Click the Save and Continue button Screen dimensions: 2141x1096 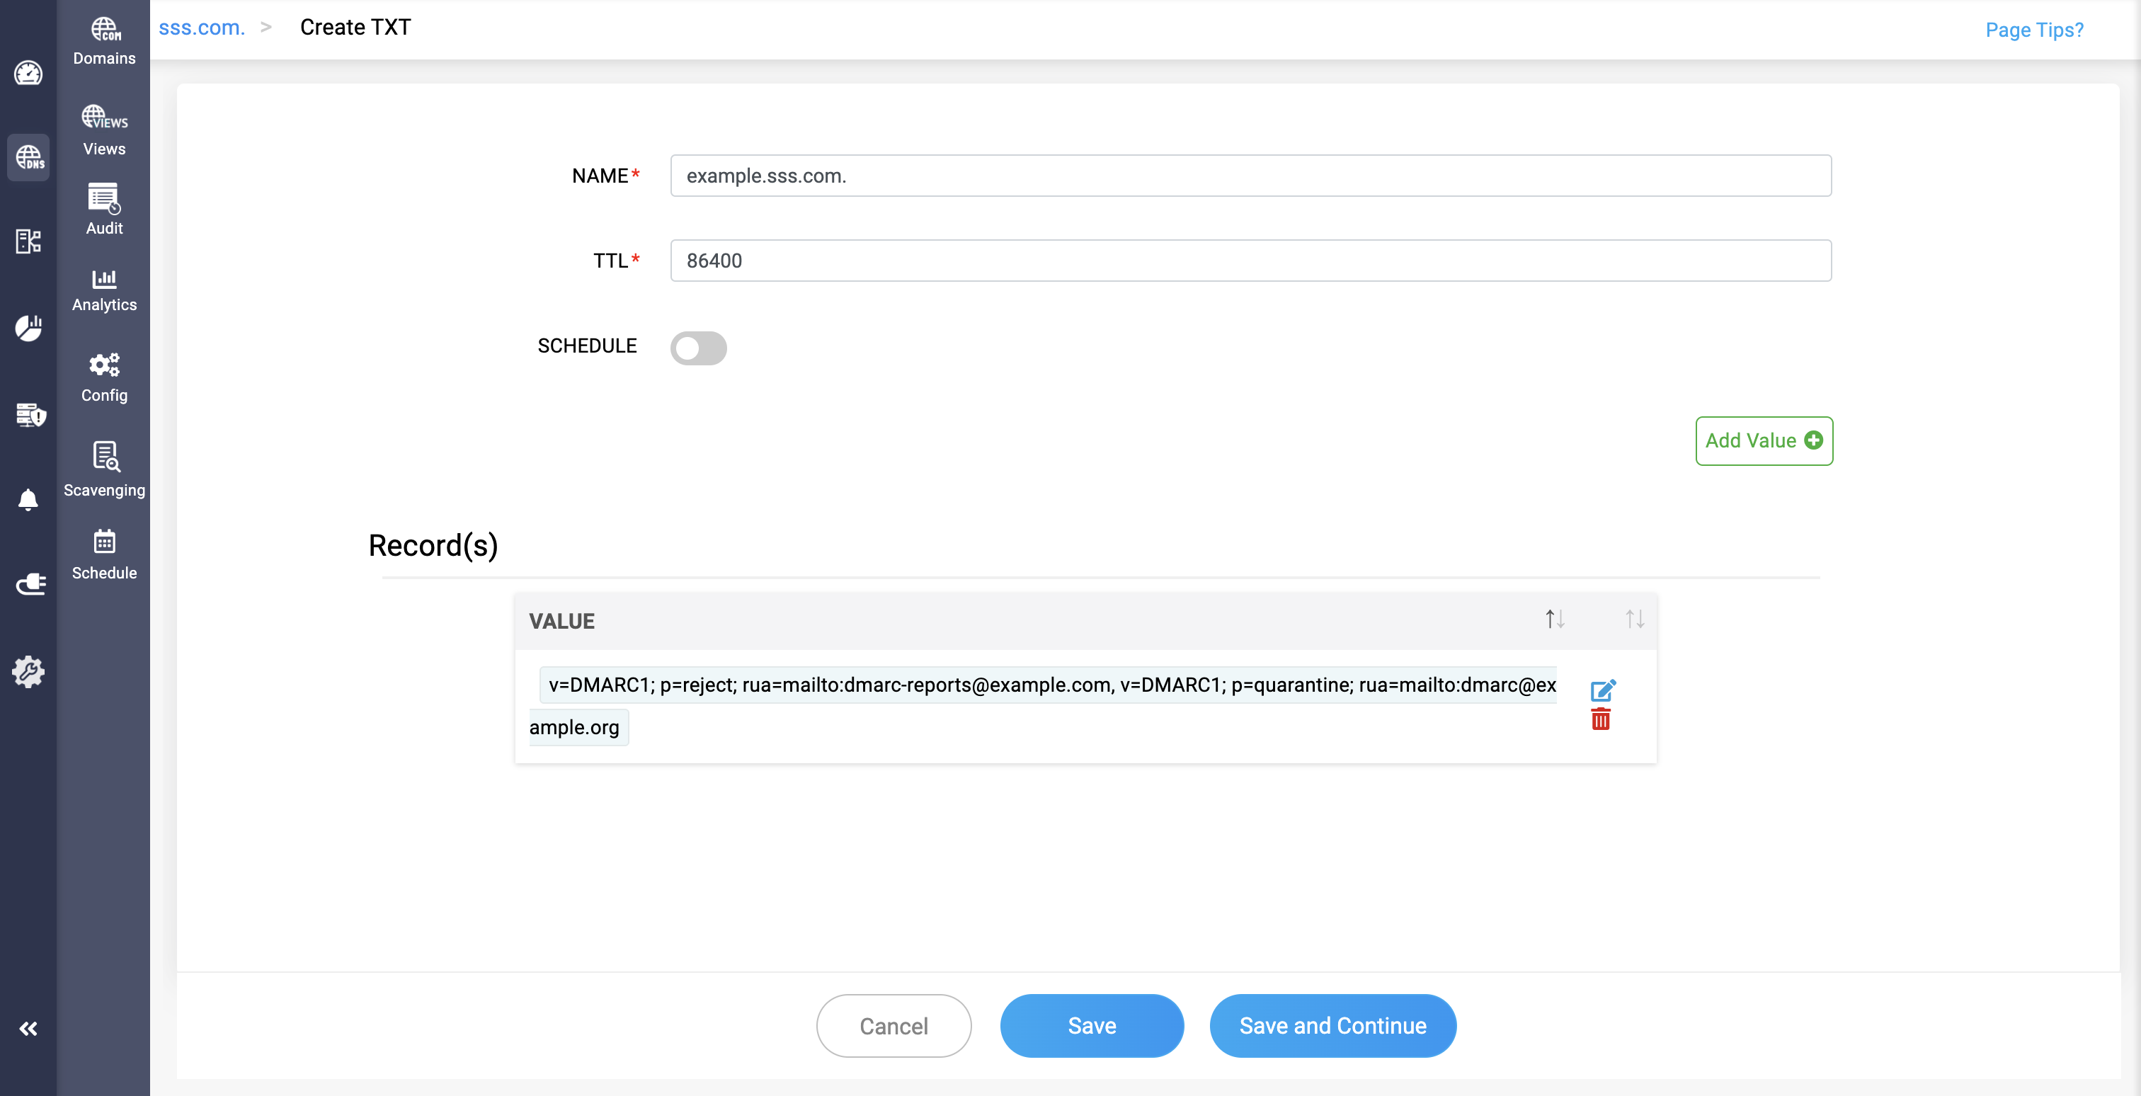pos(1332,1025)
